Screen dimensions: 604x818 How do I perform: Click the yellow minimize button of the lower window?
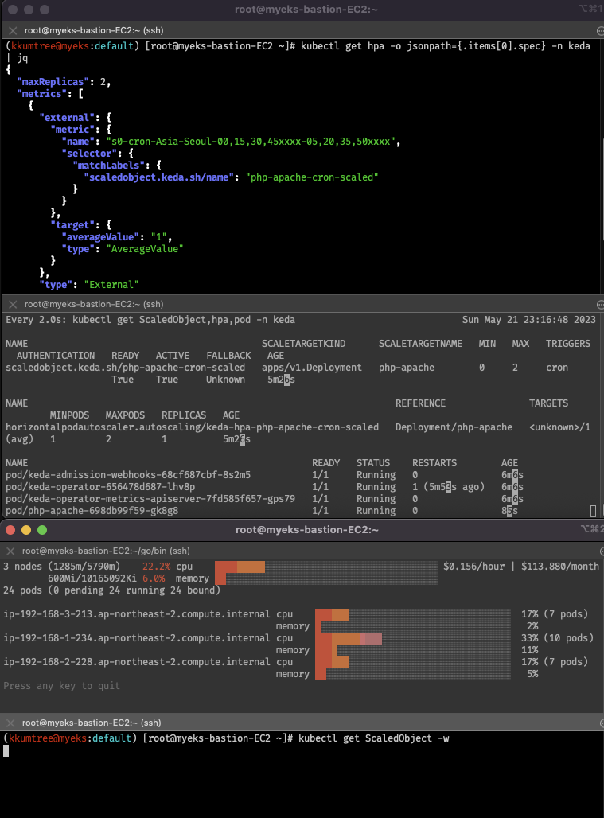pyautogui.click(x=26, y=530)
